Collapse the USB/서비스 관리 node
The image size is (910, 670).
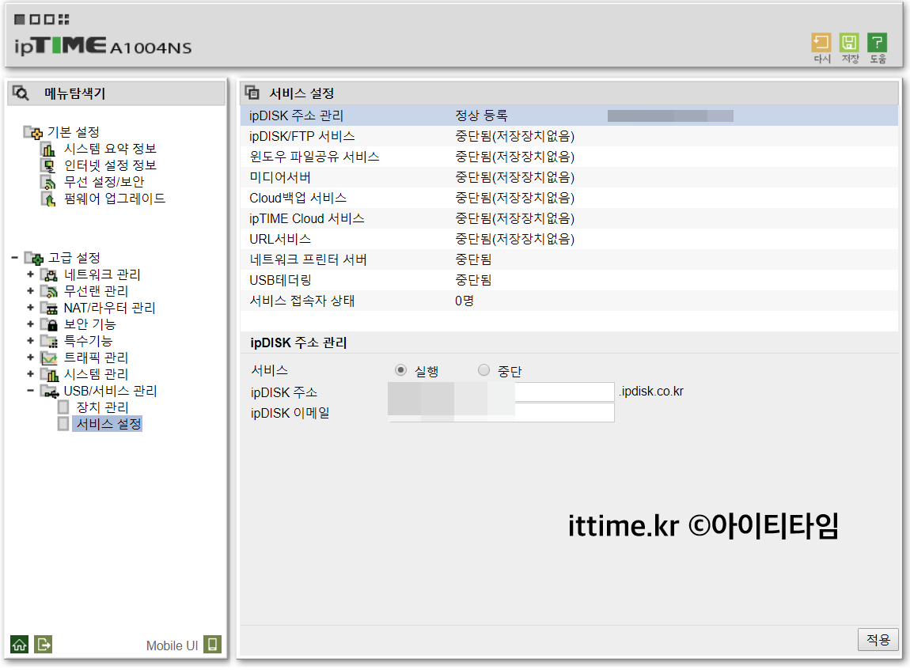point(30,391)
